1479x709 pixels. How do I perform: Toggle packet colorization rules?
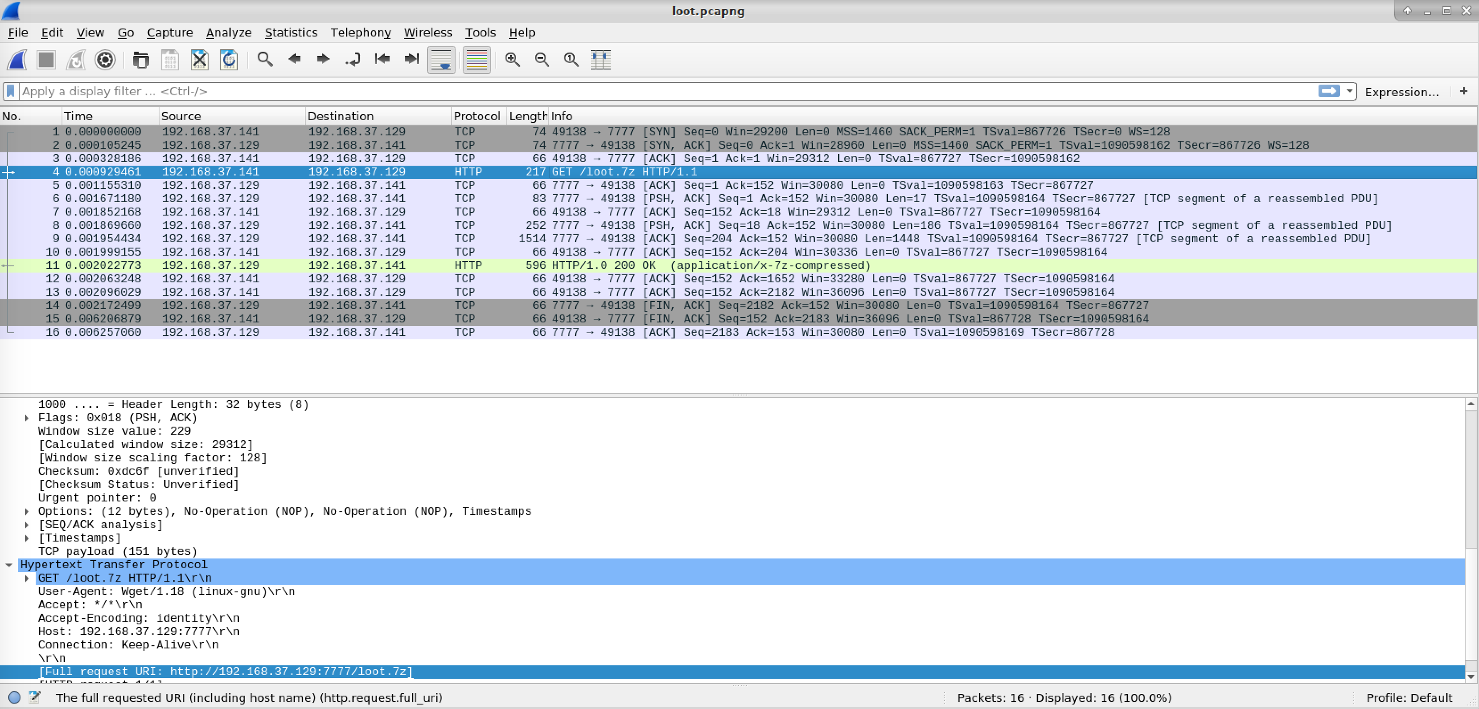pyautogui.click(x=477, y=60)
